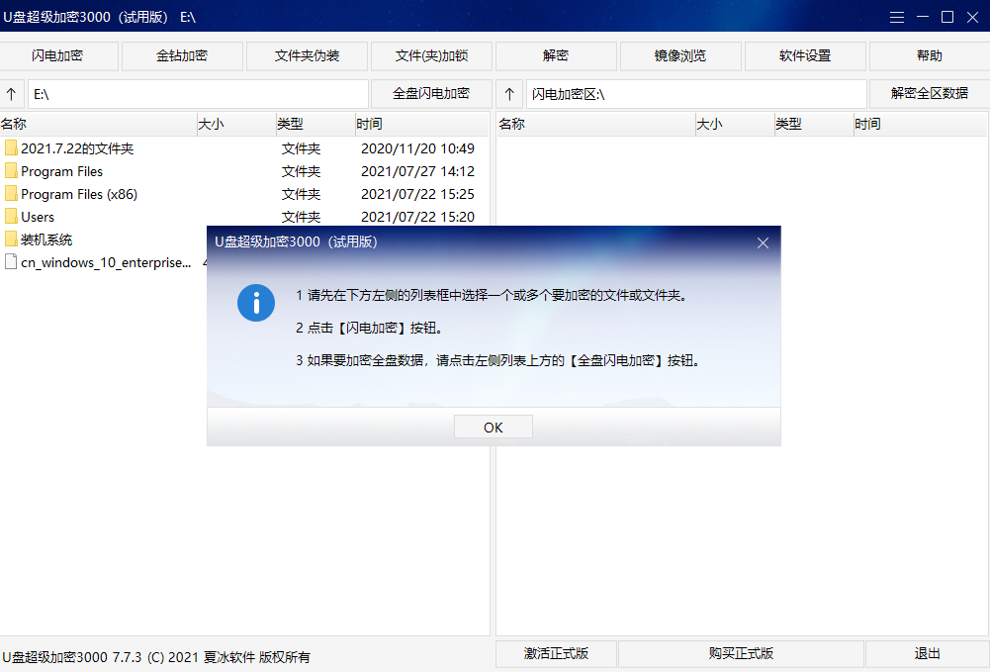The image size is (990, 672).
Task: Click the blue info icon in dialog
Action: tap(256, 303)
